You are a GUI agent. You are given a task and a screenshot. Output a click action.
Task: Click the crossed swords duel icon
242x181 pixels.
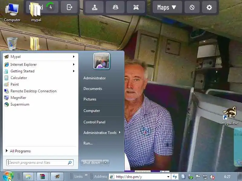pos(136,7)
